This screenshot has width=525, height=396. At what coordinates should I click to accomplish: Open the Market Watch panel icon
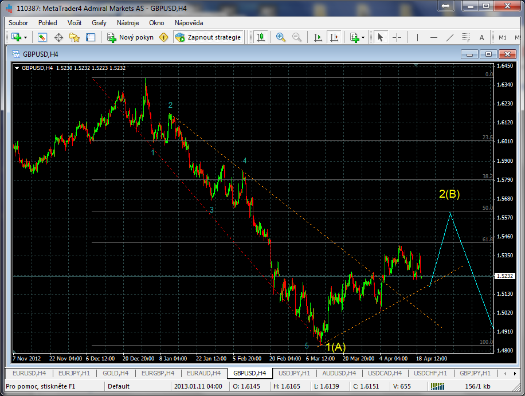[42, 37]
